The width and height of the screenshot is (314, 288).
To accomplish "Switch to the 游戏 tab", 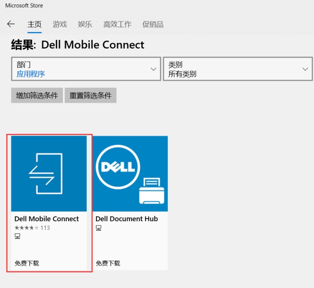I will click(60, 24).
